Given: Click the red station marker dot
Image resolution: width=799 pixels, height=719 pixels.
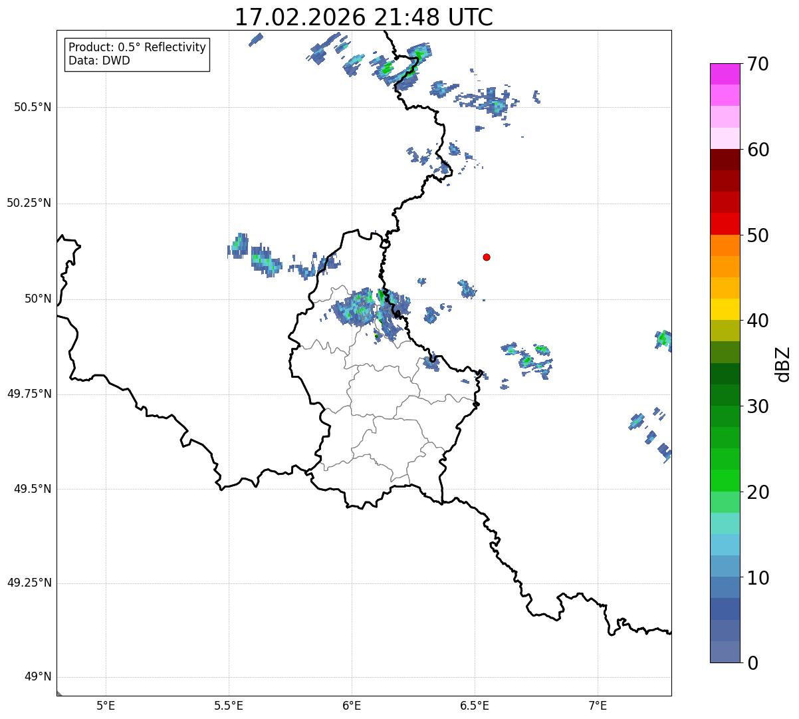Looking at the screenshot, I should (x=487, y=257).
